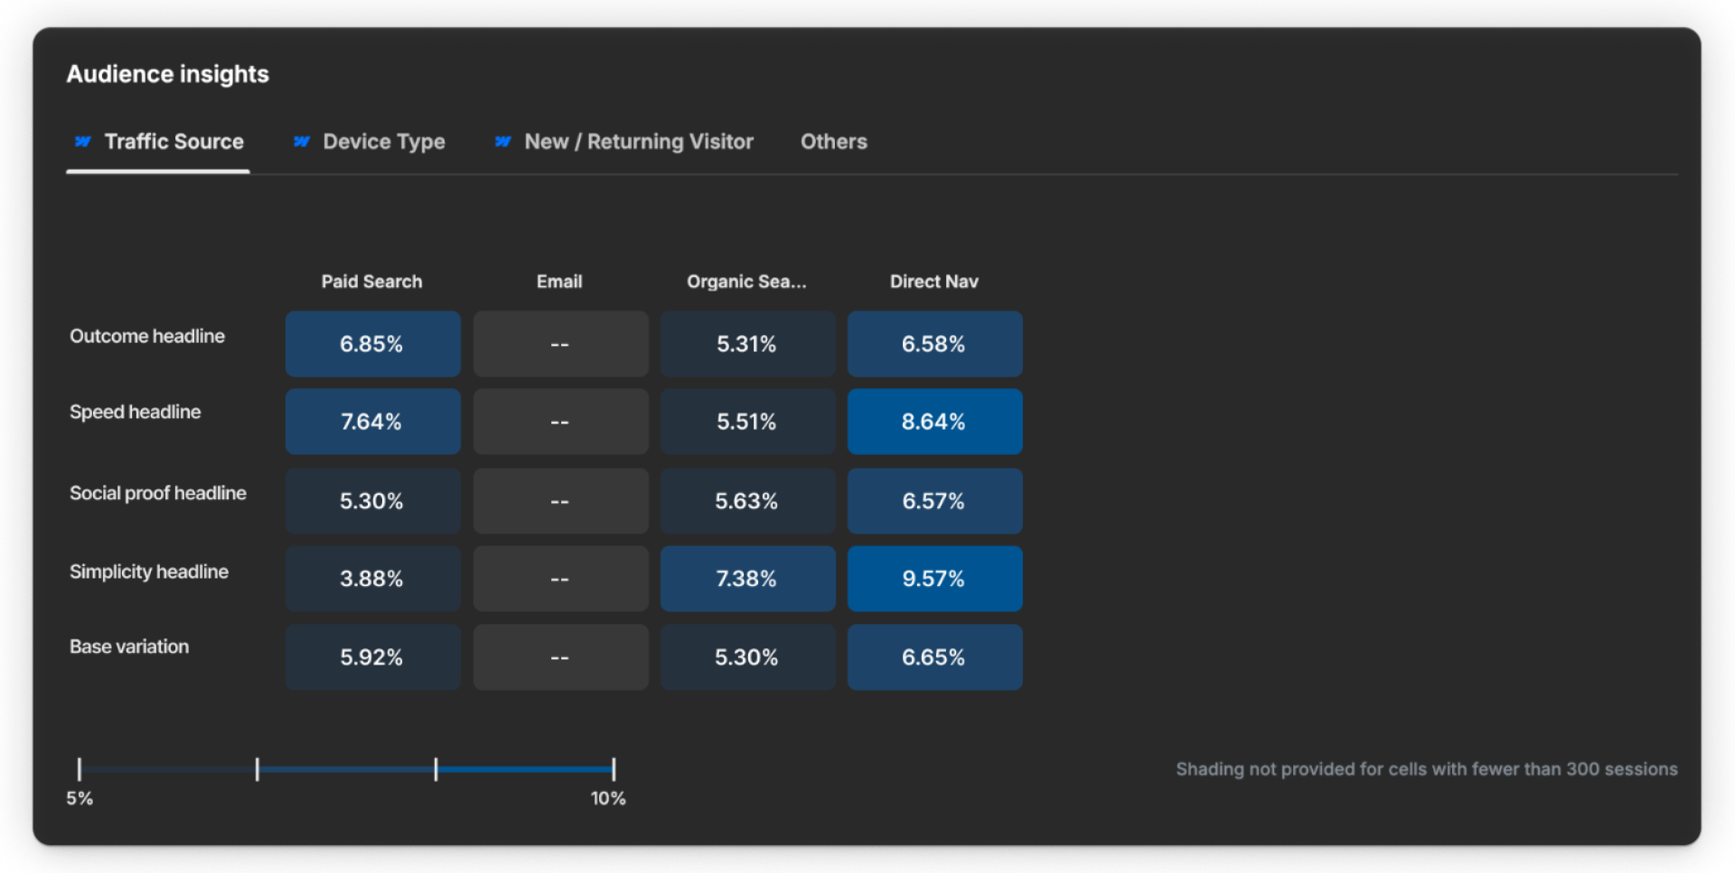This screenshot has width=1735, height=873.
Task: Switch to the Traffic Source tab
Action: coord(158,142)
